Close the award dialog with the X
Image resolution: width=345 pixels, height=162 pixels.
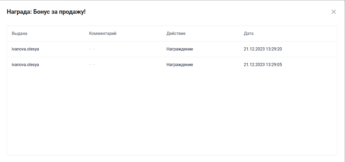click(x=334, y=12)
